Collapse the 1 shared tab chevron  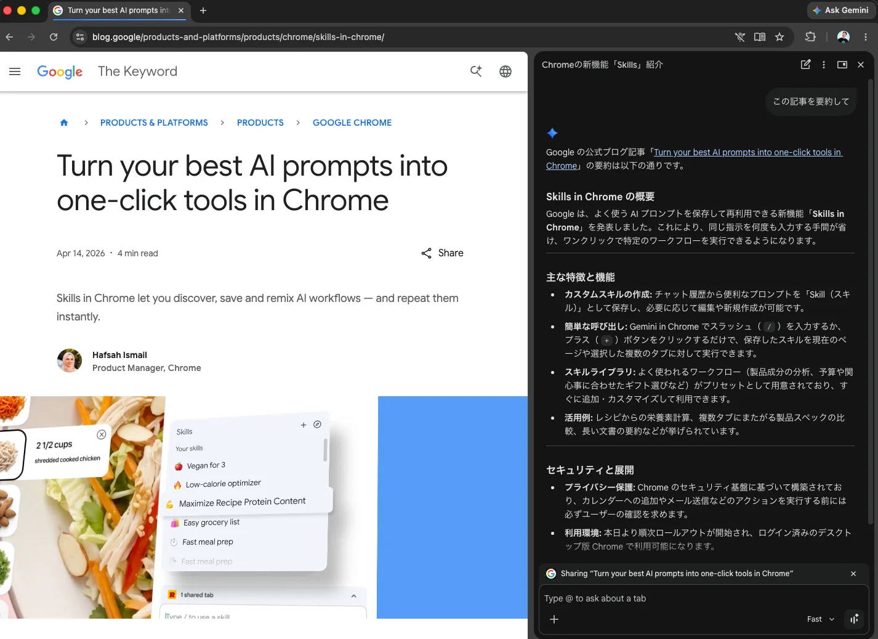[x=353, y=596]
